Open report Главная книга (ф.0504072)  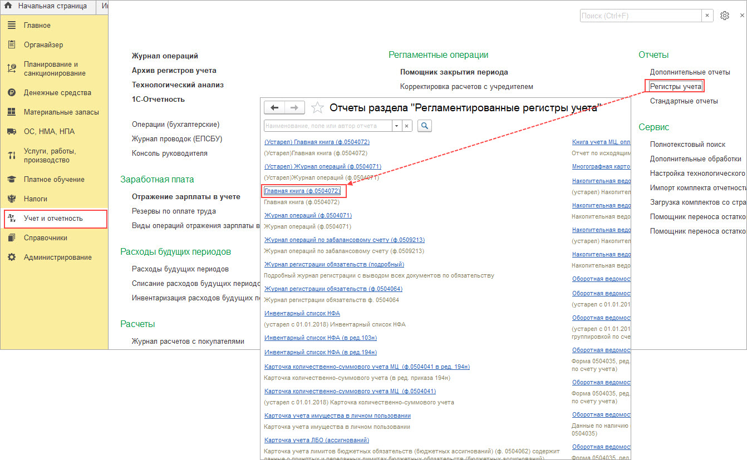pos(302,191)
